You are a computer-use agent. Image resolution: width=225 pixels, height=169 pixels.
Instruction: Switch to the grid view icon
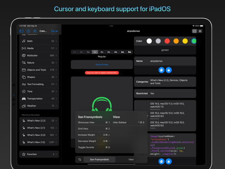click(200, 31)
